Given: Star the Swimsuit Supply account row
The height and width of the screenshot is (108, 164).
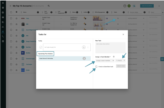Looking at the screenshot, I should pyautogui.click(x=16, y=59).
